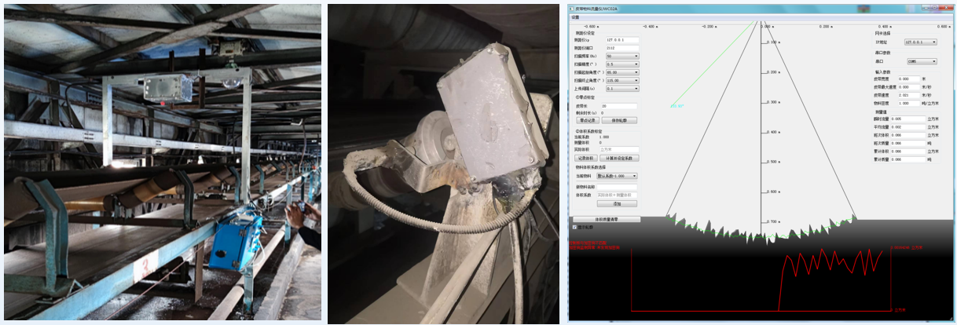Open the 设置 (Settings) menu

pos(575,16)
